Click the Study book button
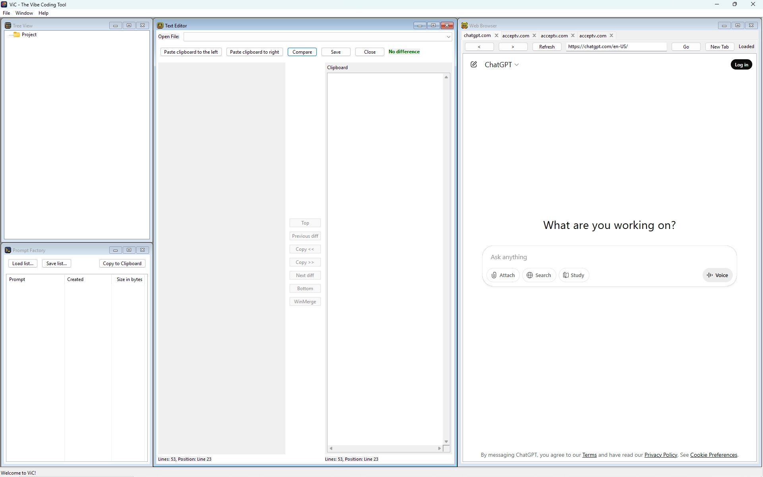 (573, 275)
